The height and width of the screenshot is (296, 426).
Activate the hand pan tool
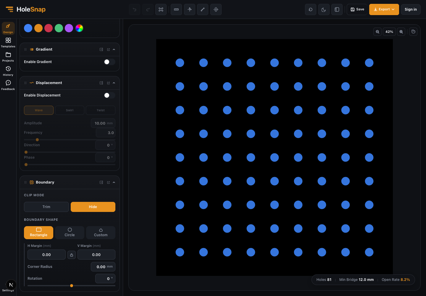tap(414, 32)
